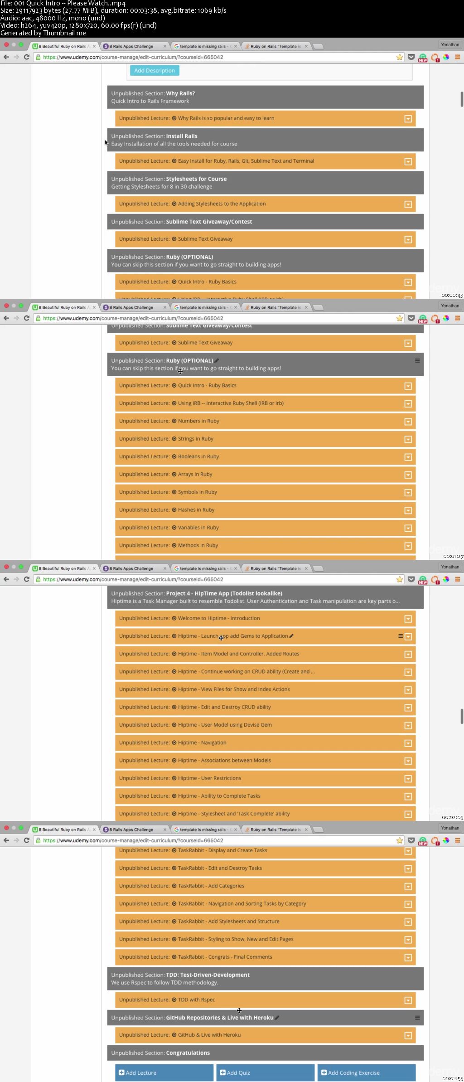Click the plus icon on 'Add Lecture'
464x1082 pixels.
pos(121,1072)
